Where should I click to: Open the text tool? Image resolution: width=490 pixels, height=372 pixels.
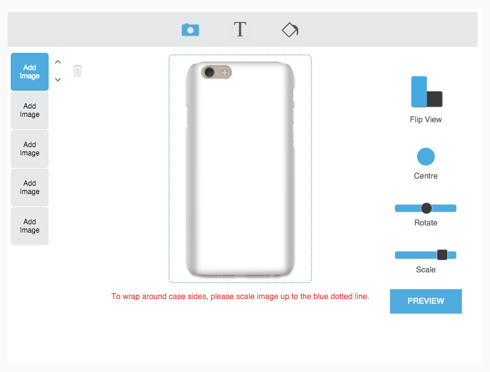[240, 30]
